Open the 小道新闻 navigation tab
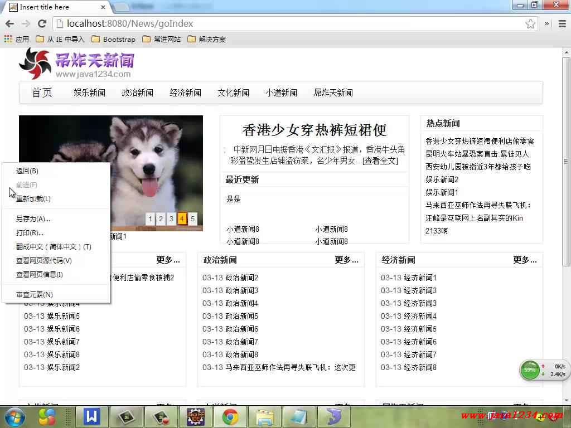Viewport: 571px width, 428px height. (x=282, y=93)
